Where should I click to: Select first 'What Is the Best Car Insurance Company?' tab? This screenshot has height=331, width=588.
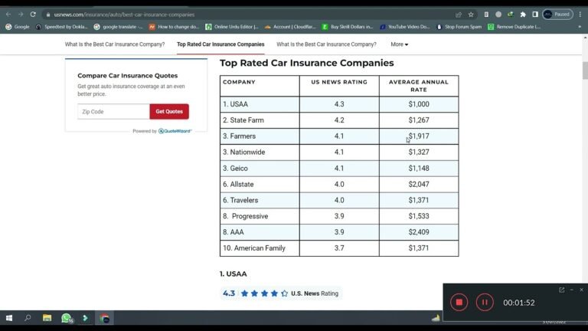click(115, 44)
